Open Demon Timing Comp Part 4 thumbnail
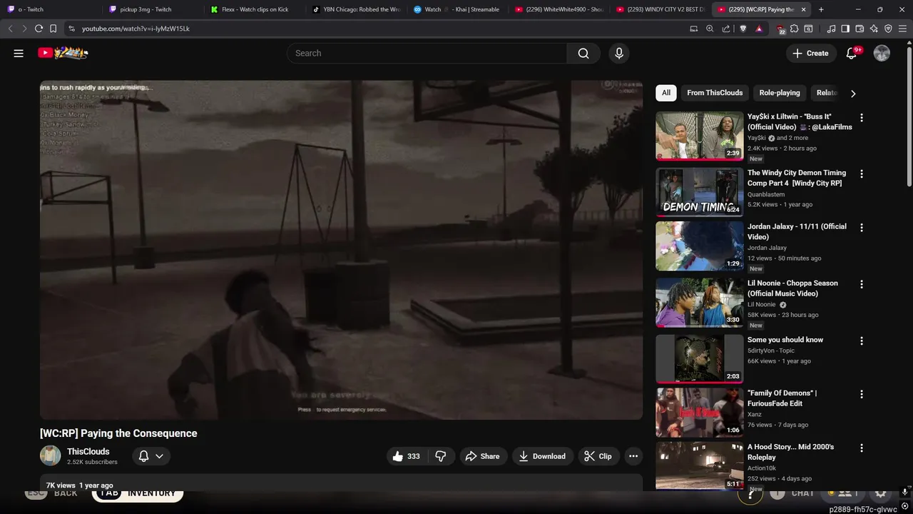 (700, 192)
